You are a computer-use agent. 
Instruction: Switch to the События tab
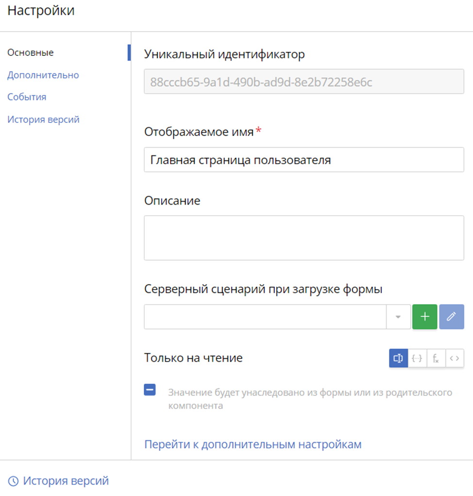[27, 97]
